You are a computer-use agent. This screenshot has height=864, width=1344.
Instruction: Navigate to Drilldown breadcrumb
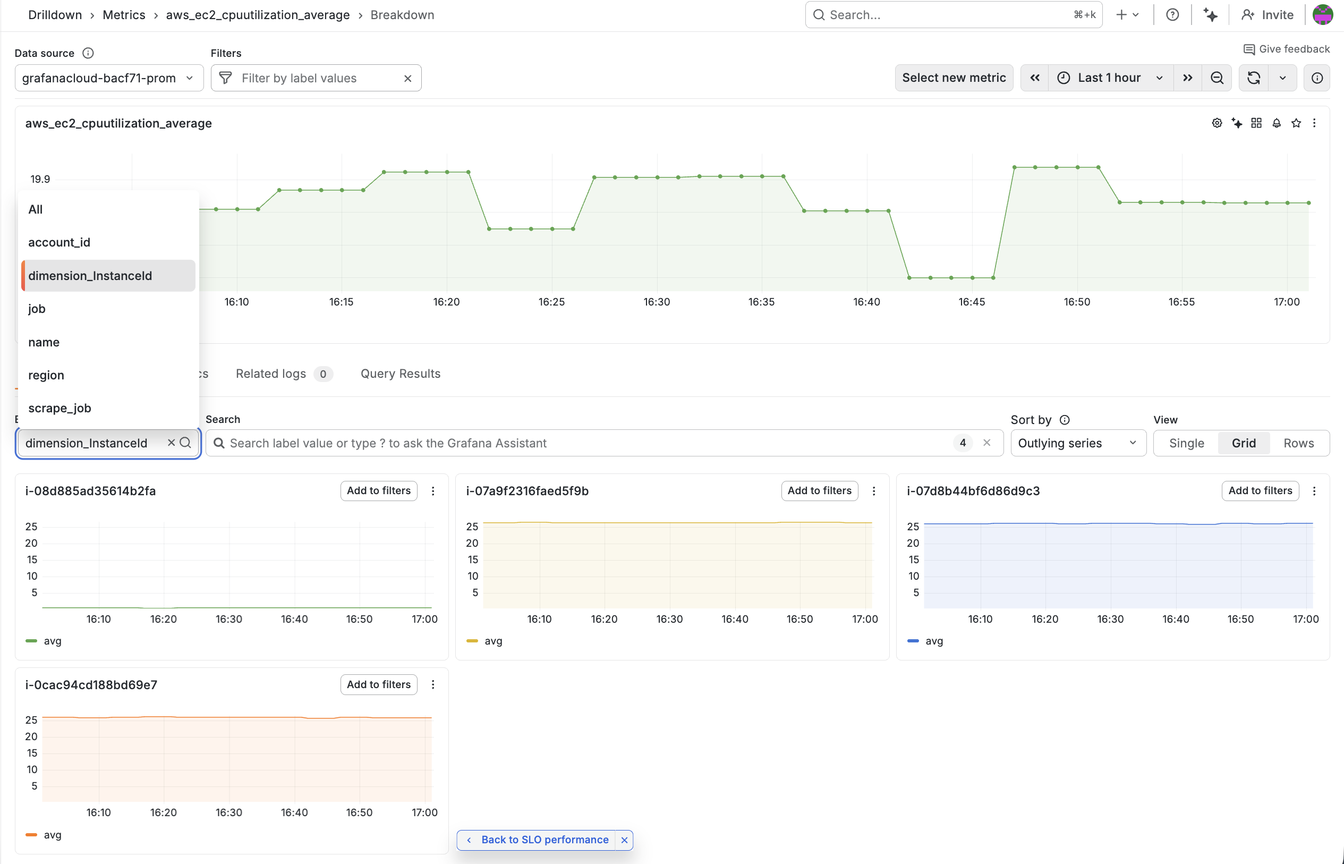coord(55,15)
